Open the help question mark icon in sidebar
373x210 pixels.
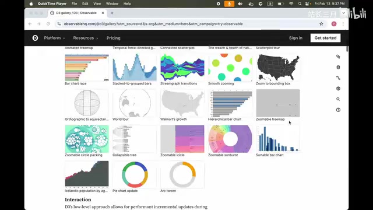pyautogui.click(x=338, y=110)
